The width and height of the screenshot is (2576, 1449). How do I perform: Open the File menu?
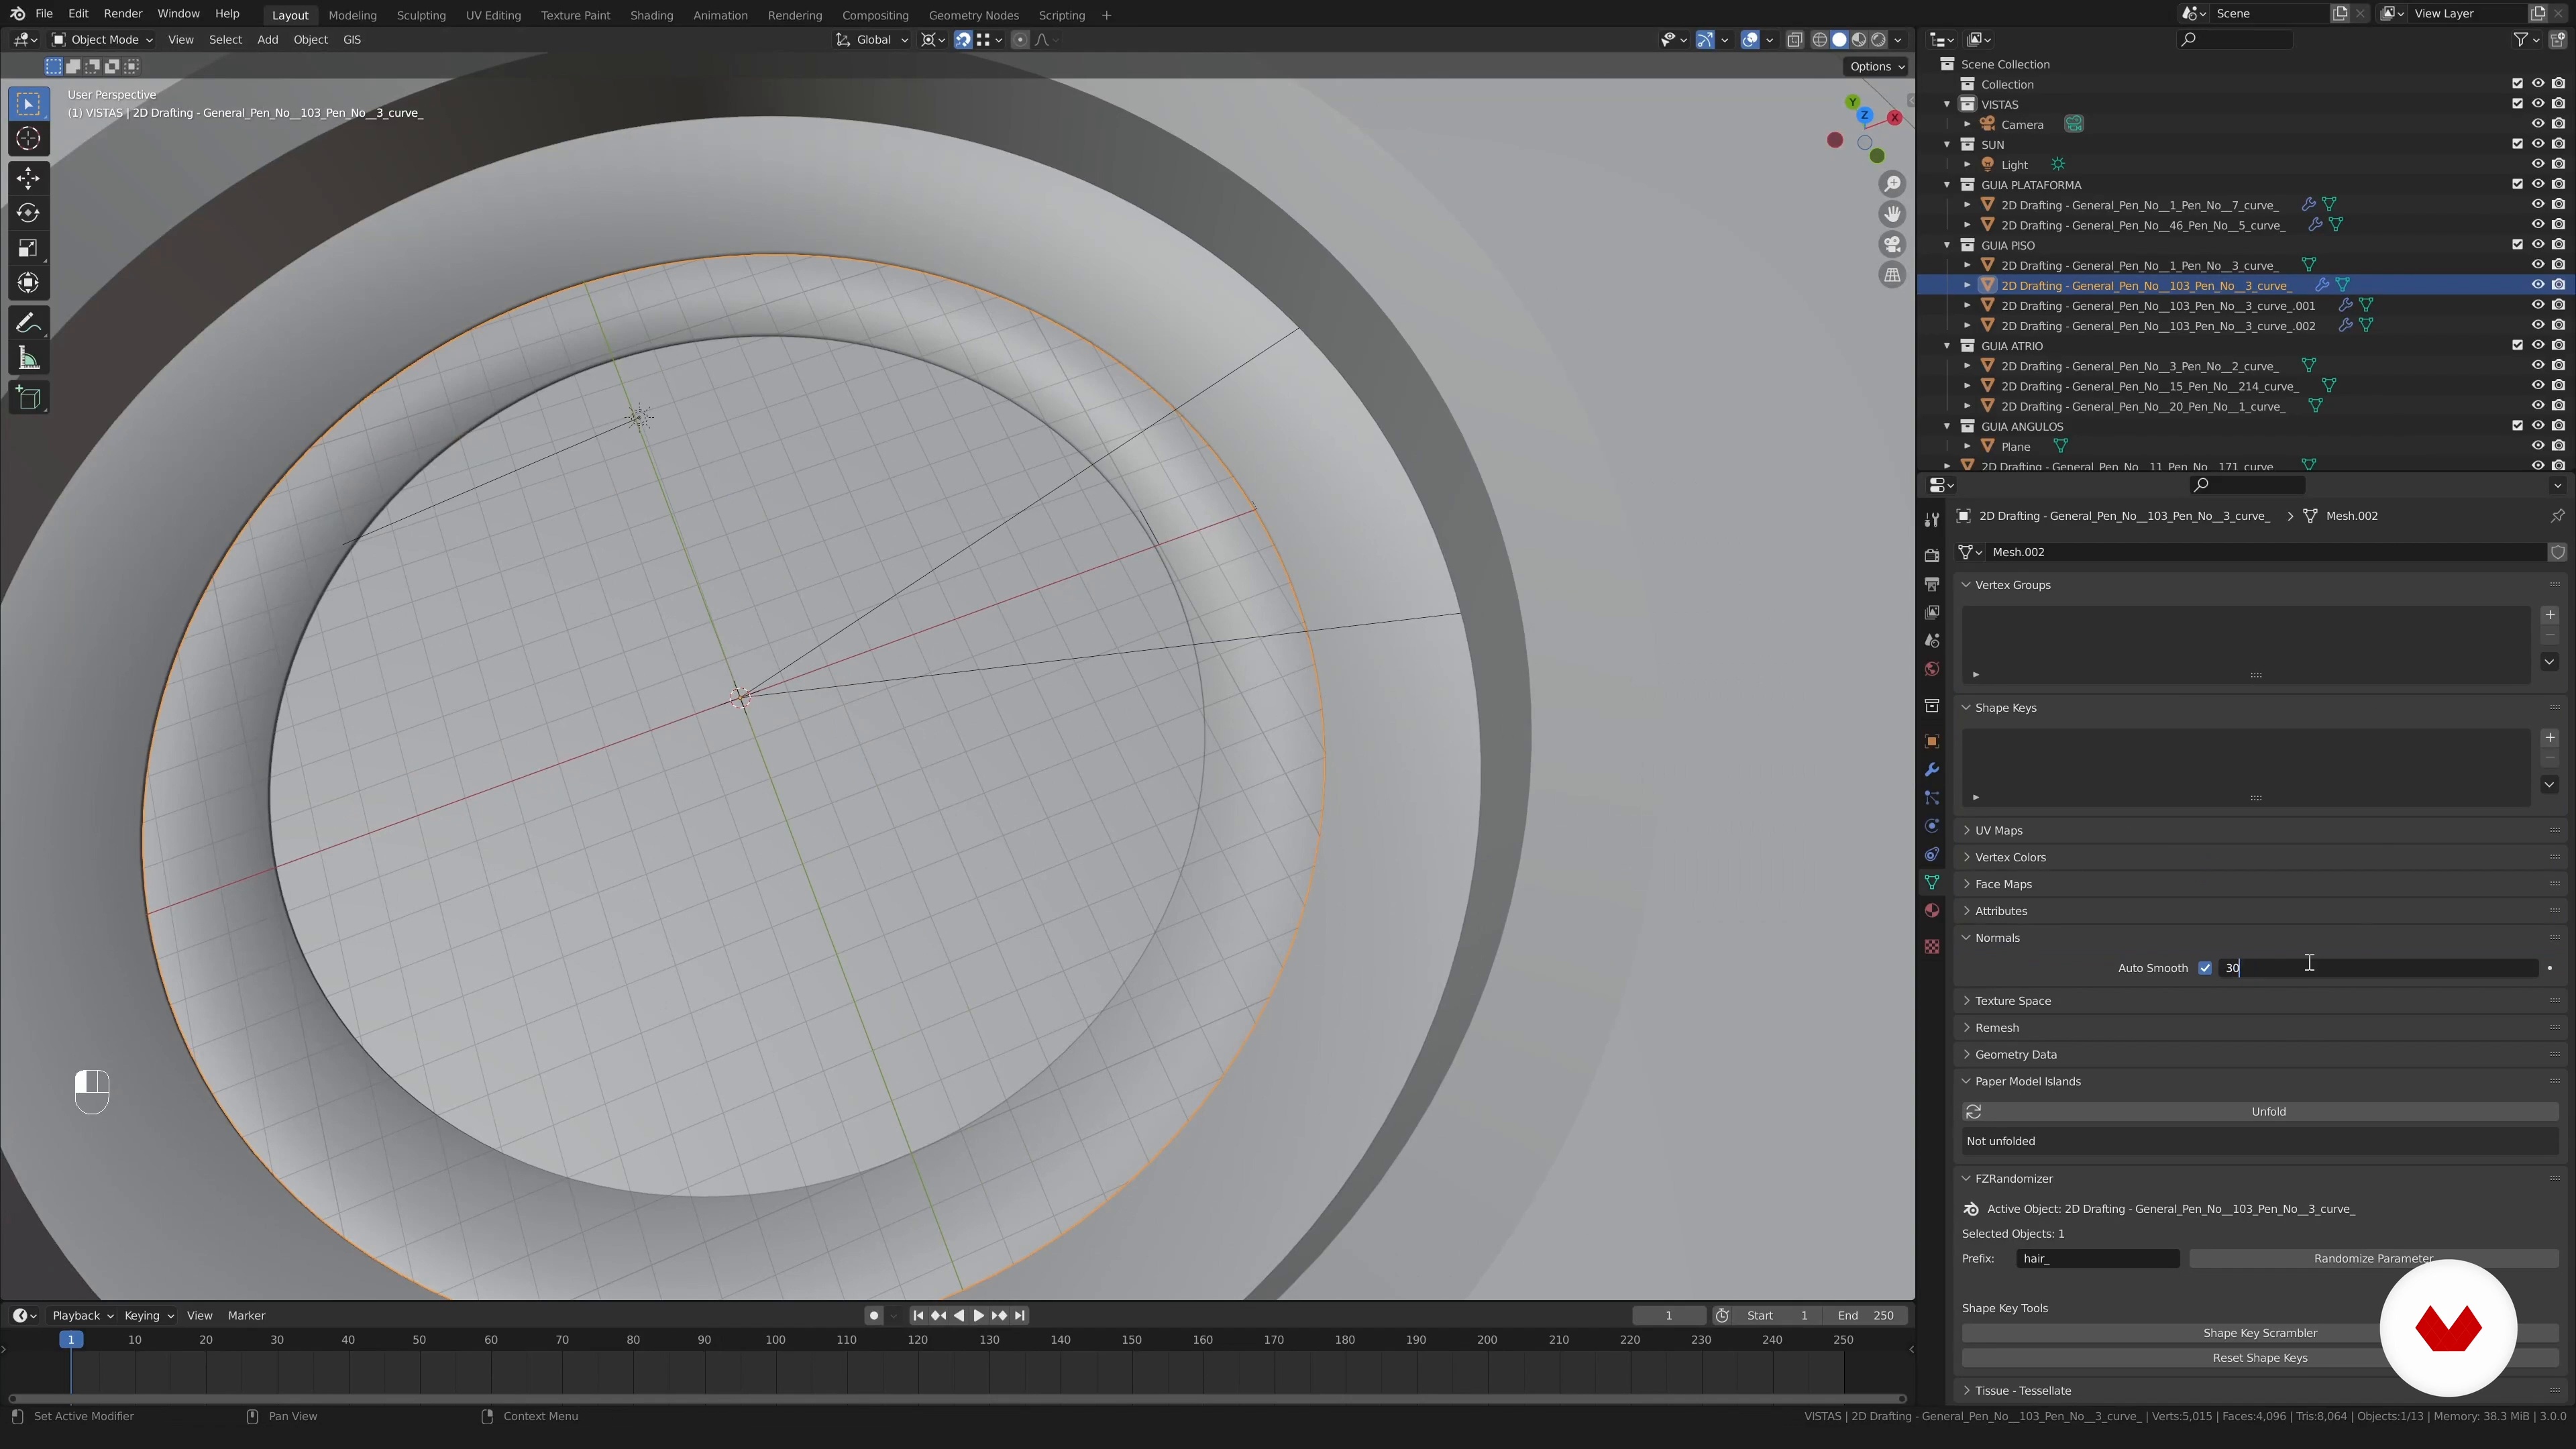[x=44, y=14]
